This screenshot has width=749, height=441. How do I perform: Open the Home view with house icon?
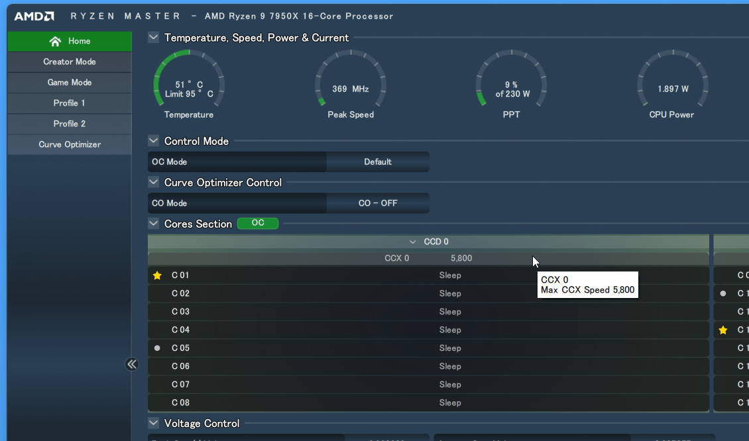(69, 41)
